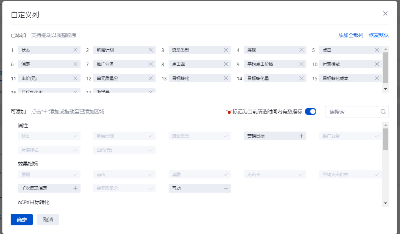
Task: Add the 互动 metric with plus icon
Action: [226, 188]
